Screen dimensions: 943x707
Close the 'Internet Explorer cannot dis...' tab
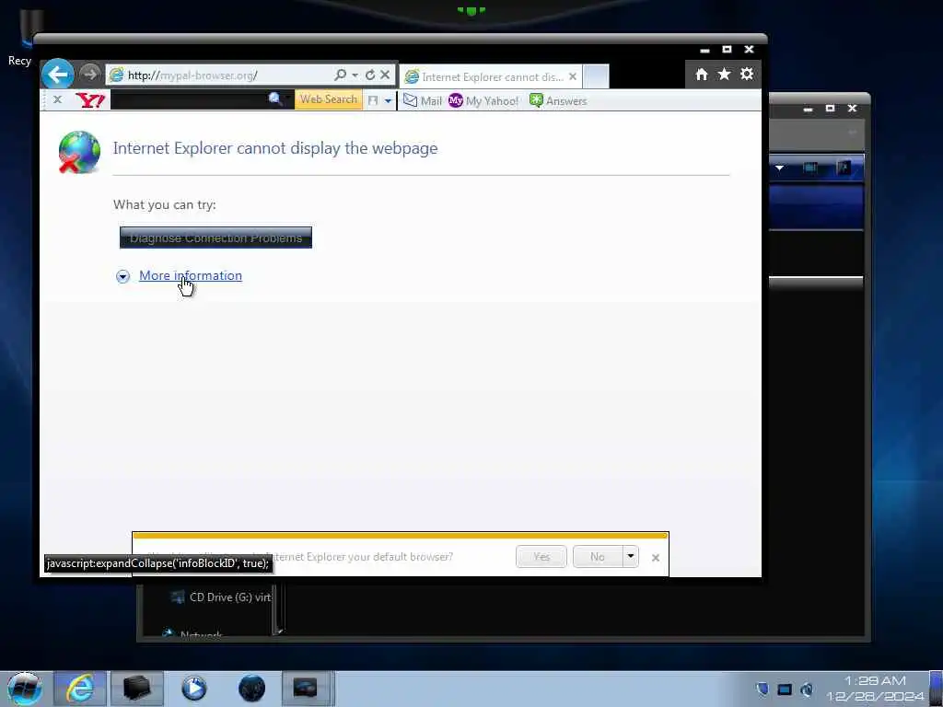573,76
